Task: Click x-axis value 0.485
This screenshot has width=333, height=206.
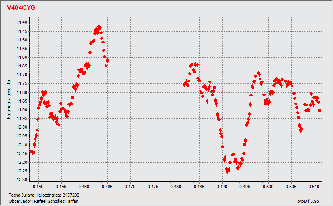Action: click(199, 187)
